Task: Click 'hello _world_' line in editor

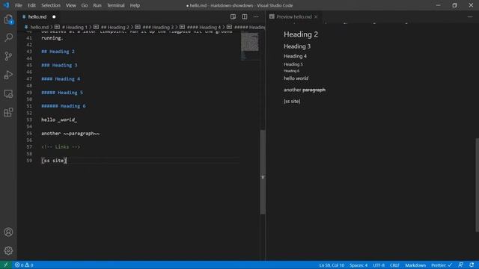Action: point(59,120)
